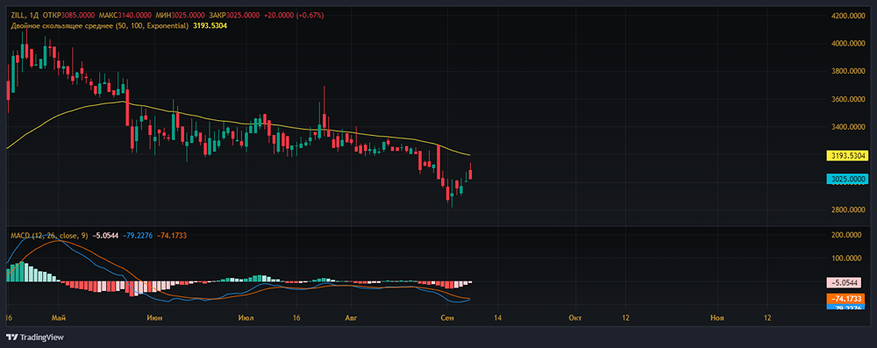Viewport: 877px width, 348px height.
Task: Click the 16 date label after Июл
Action: tap(296, 318)
